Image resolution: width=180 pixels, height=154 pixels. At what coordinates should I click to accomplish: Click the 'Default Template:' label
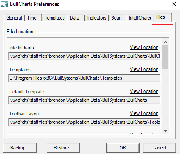click(27, 92)
